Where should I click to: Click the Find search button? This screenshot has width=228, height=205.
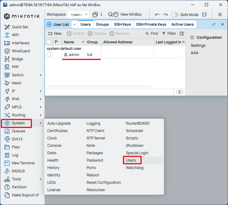[x=152, y=34]
